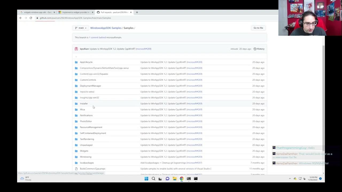Show hidden system tray icons chevron
The image size is (342, 192).
[x=290, y=179]
